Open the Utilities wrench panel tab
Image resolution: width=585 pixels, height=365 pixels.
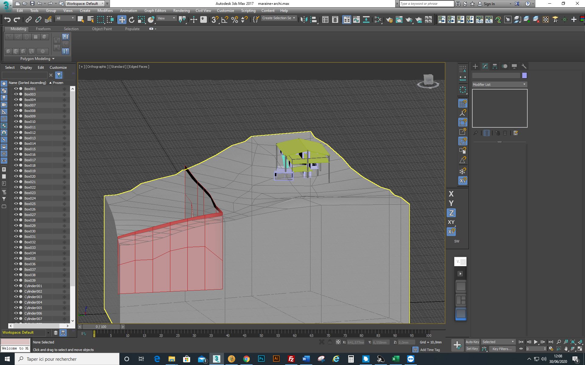point(524,66)
